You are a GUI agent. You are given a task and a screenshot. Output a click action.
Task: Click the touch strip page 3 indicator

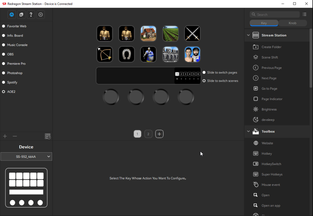point(186,74)
